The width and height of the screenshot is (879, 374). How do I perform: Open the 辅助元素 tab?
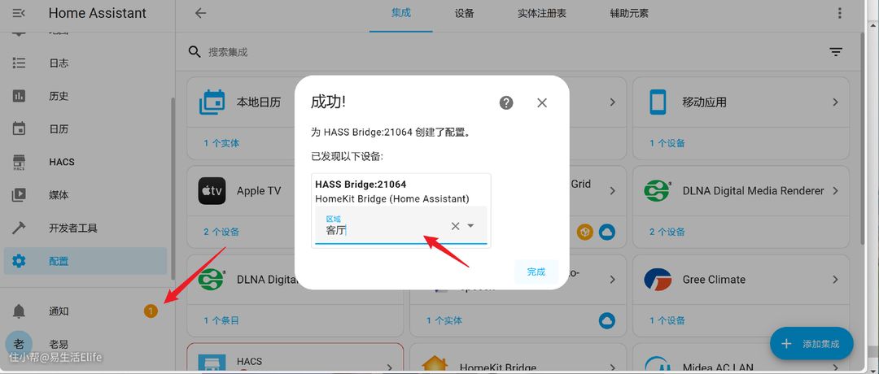click(x=629, y=14)
